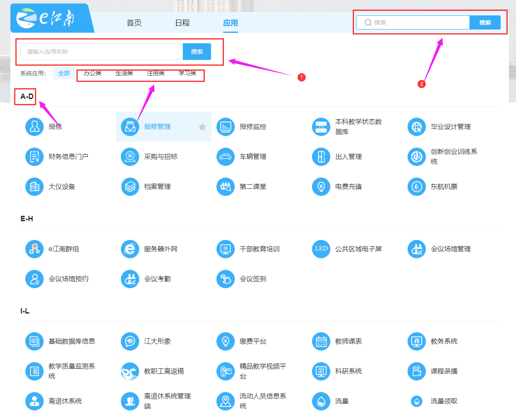516x420 pixels.
Task: Go to the 首页 tab
Action: tap(134, 23)
